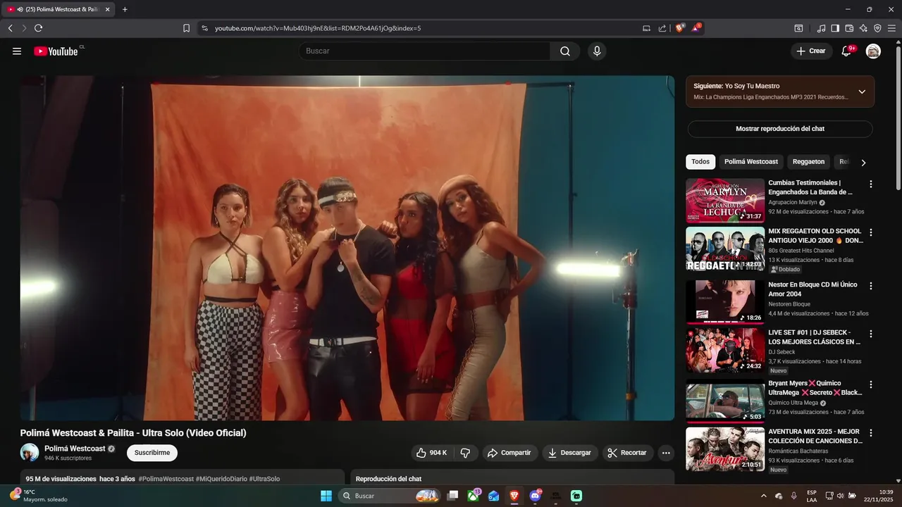The image size is (902, 507).
Task: Reload the page in browser toolbar
Action: tap(38, 28)
